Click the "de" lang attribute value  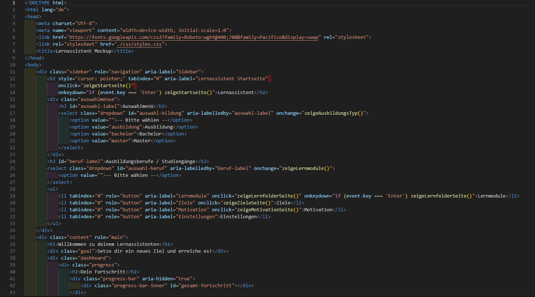[61, 10]
